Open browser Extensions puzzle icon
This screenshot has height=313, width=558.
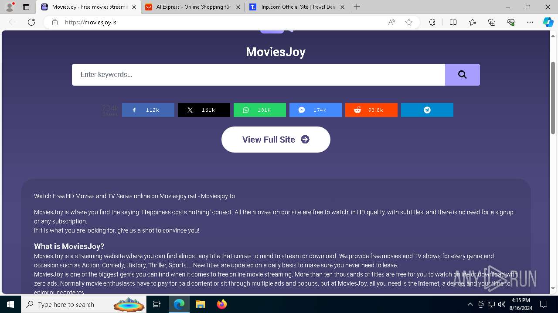432,22
